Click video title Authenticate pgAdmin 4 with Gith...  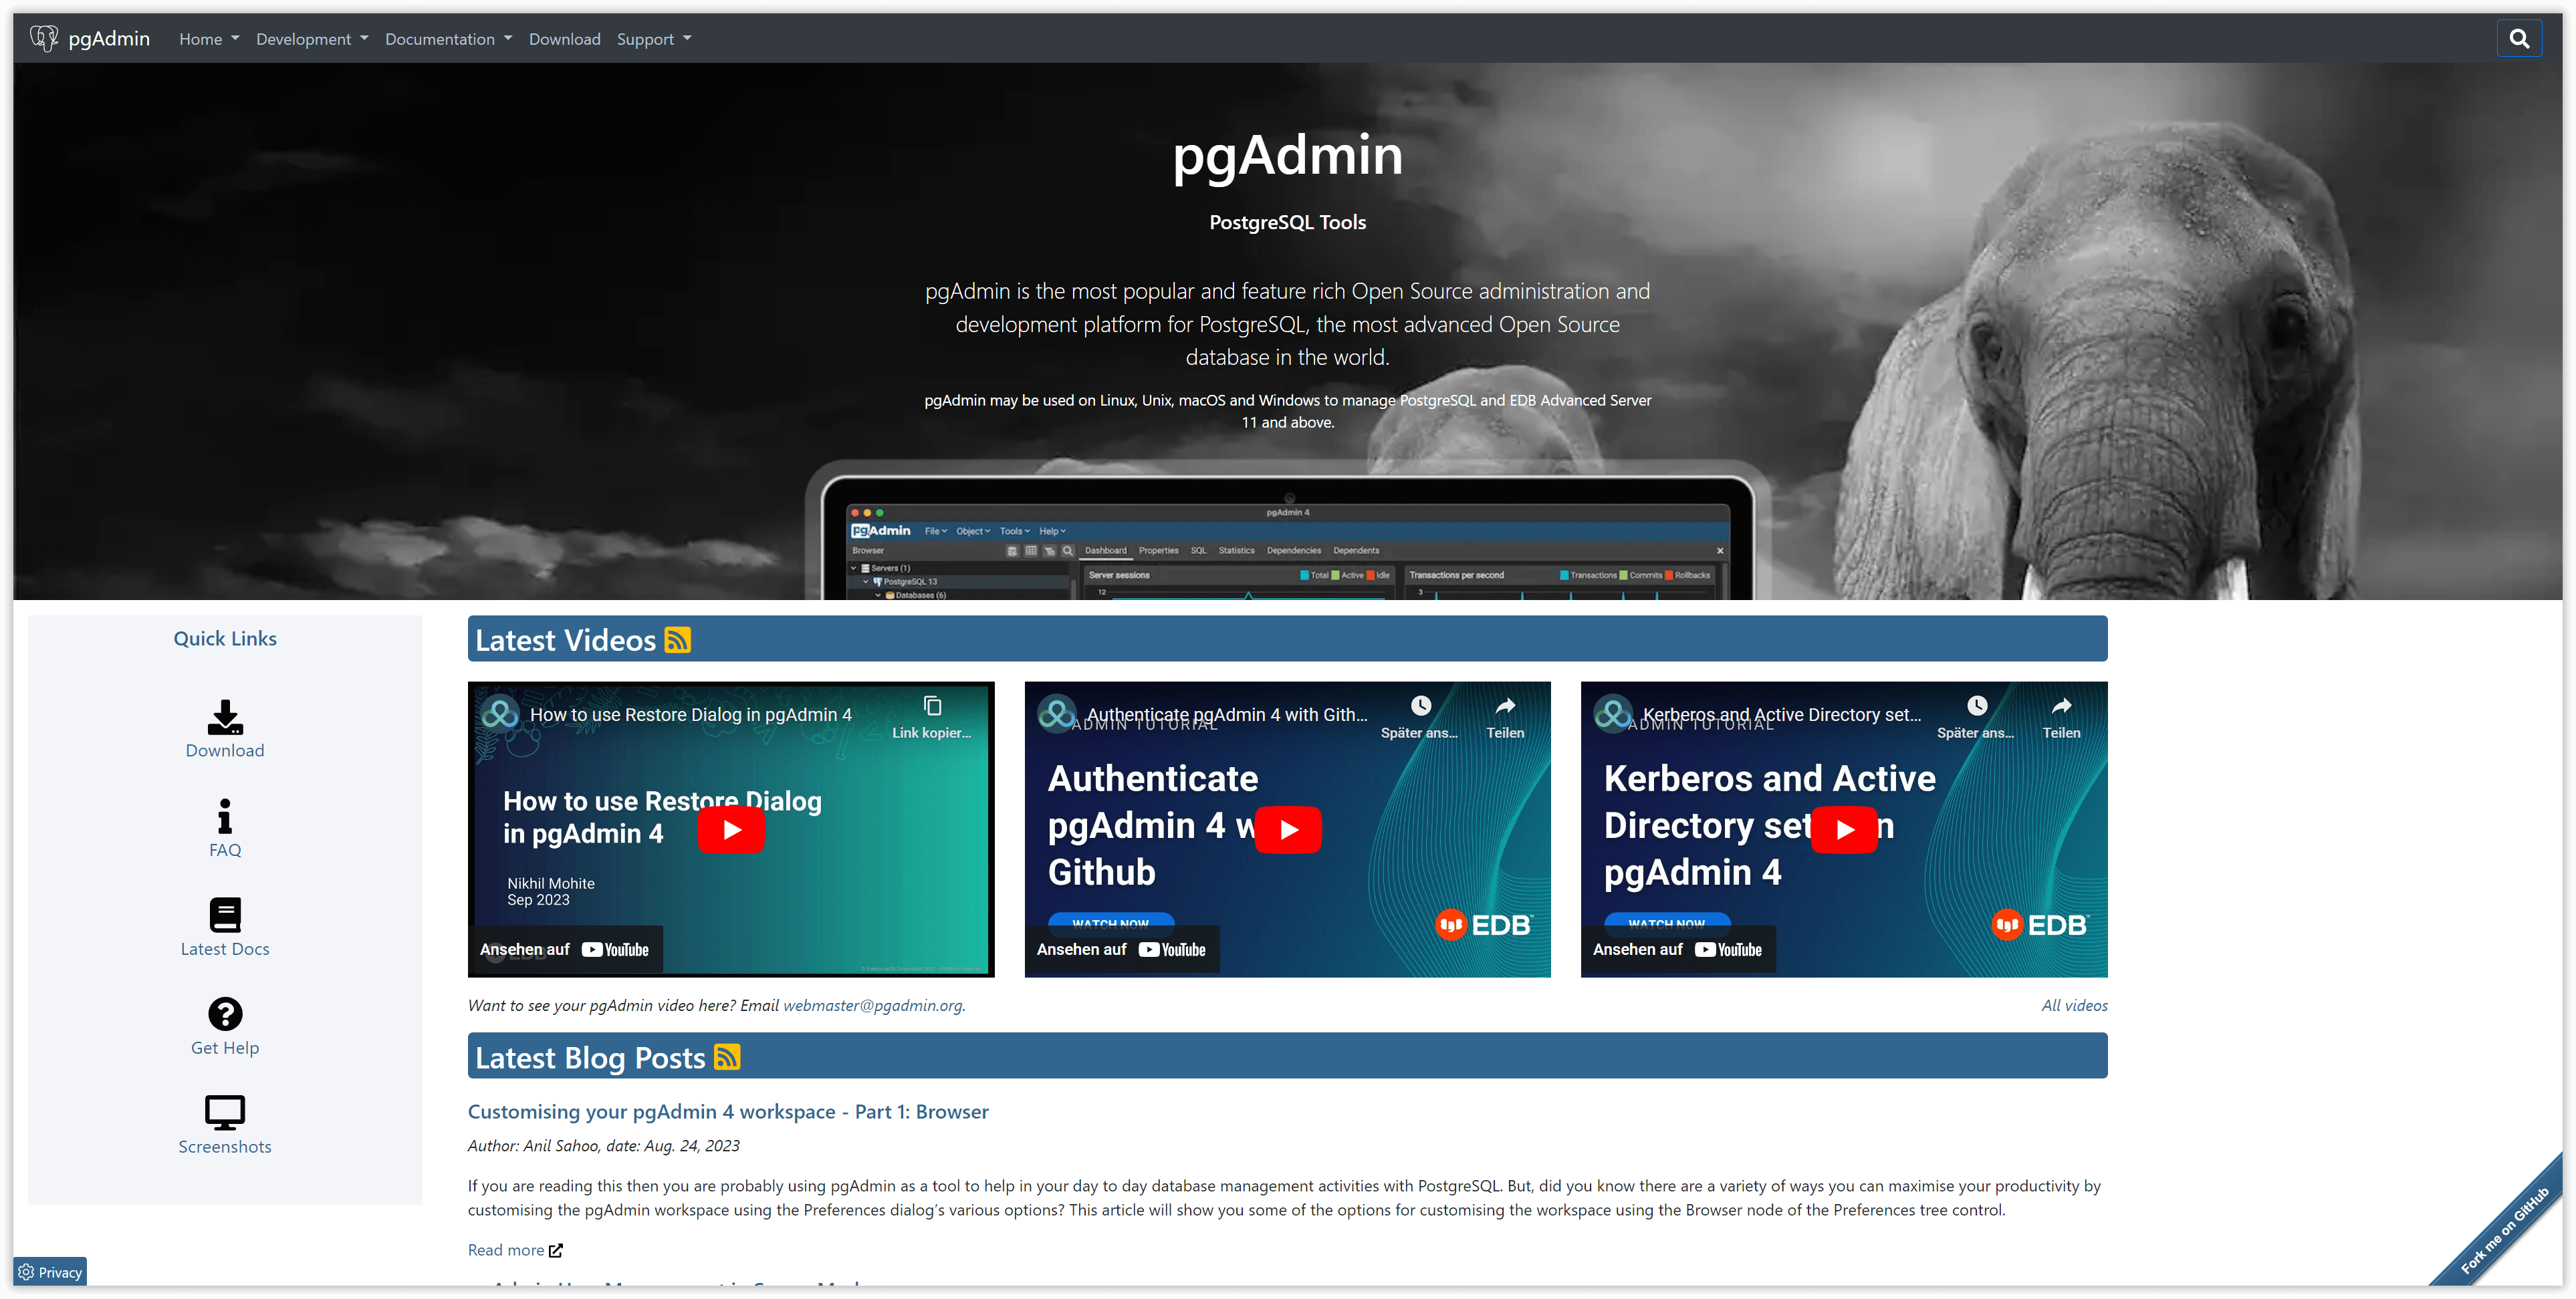tap(1227, 714)
